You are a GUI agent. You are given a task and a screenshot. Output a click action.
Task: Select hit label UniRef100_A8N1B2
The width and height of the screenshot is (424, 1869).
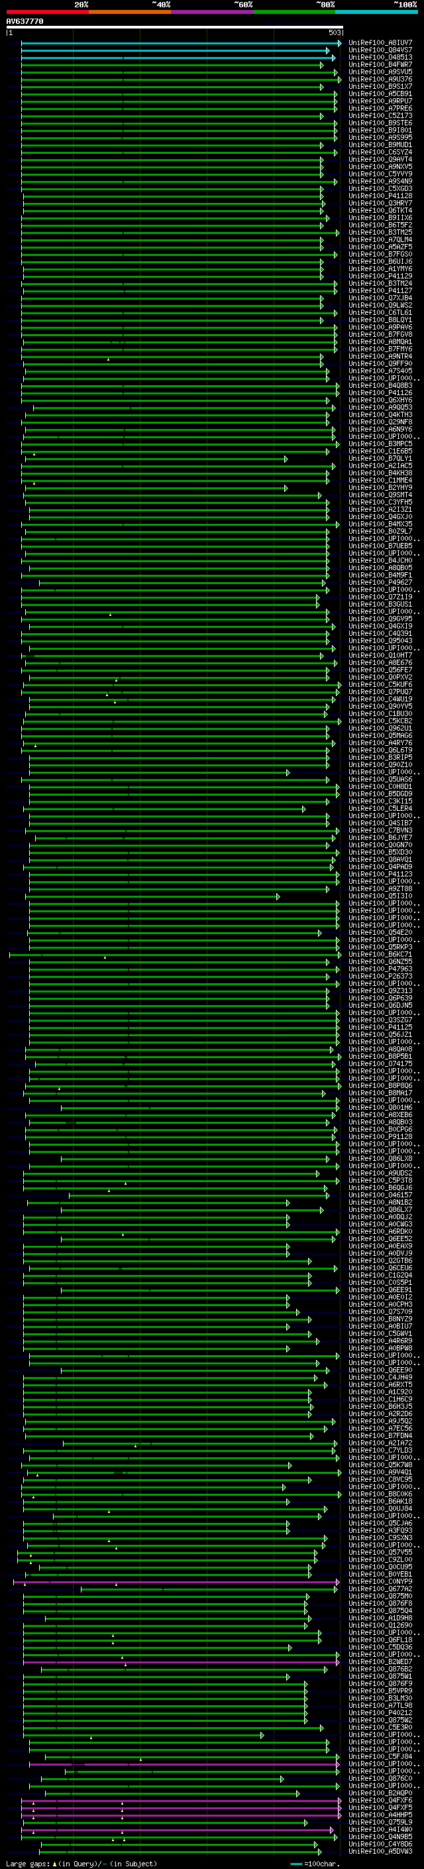[380, 1202]
